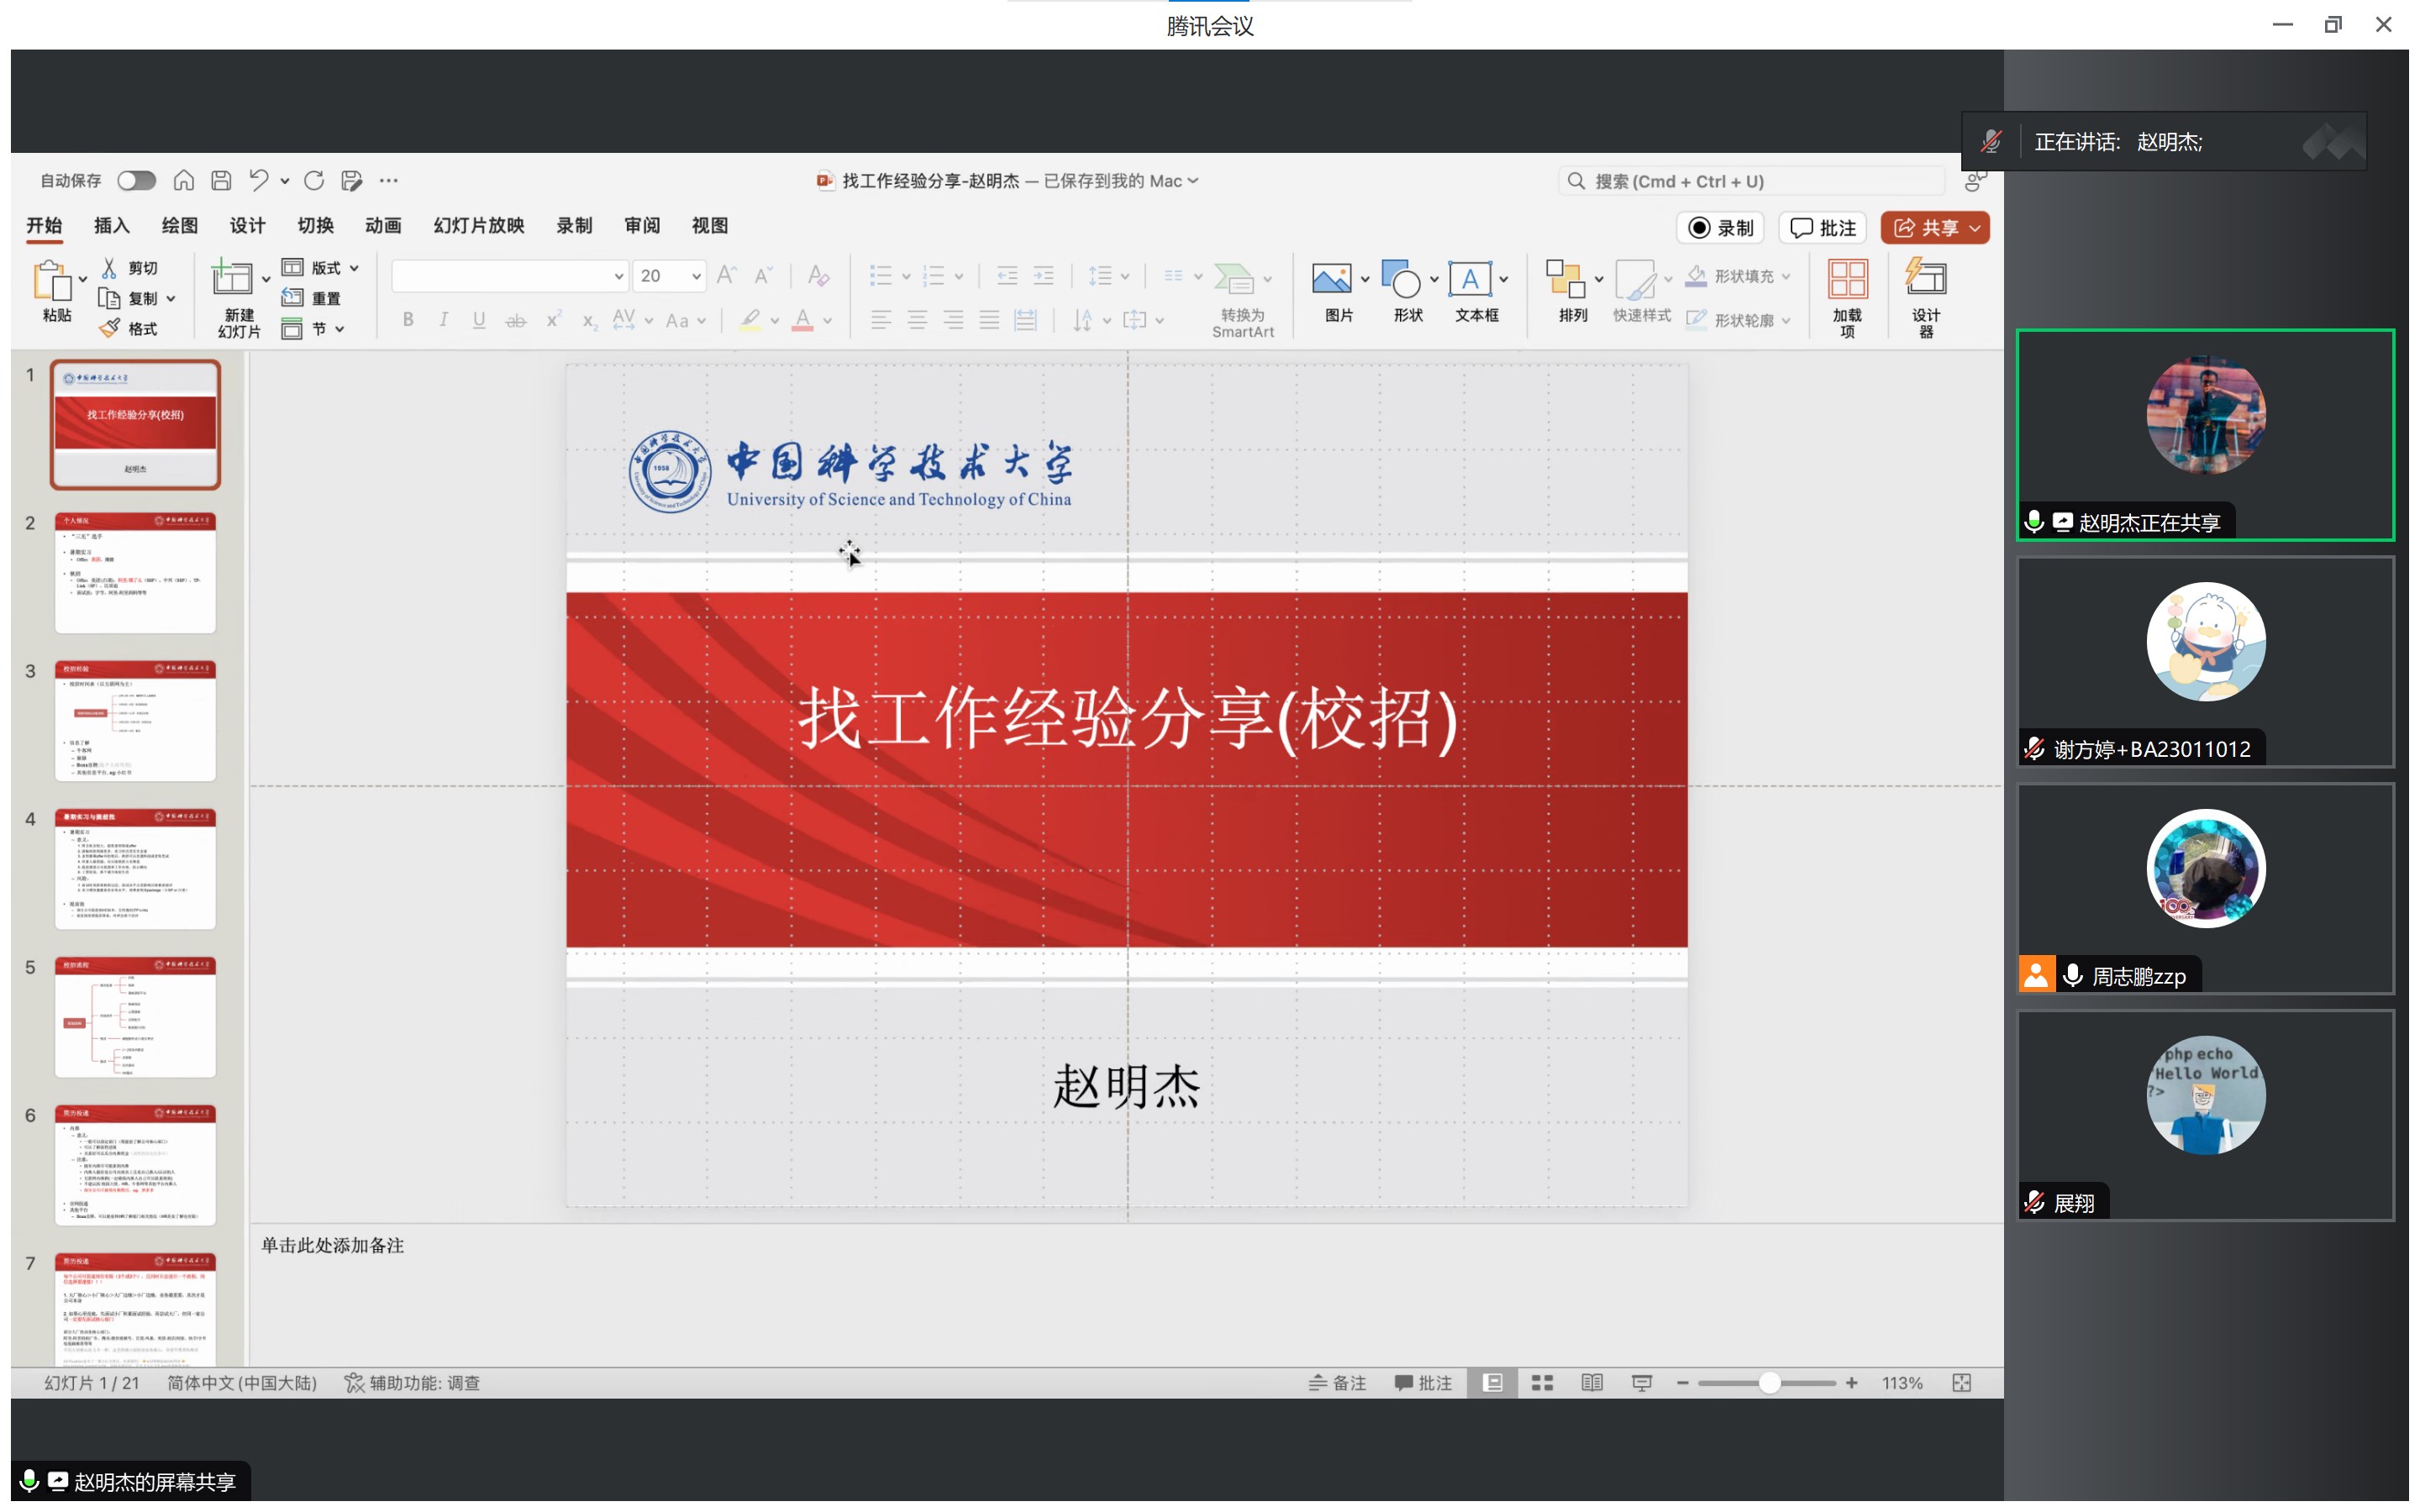2420x1512 pixels.
Task: Toggle the 备注 notes pane in status bar
Action: tap(1337, 1383)
